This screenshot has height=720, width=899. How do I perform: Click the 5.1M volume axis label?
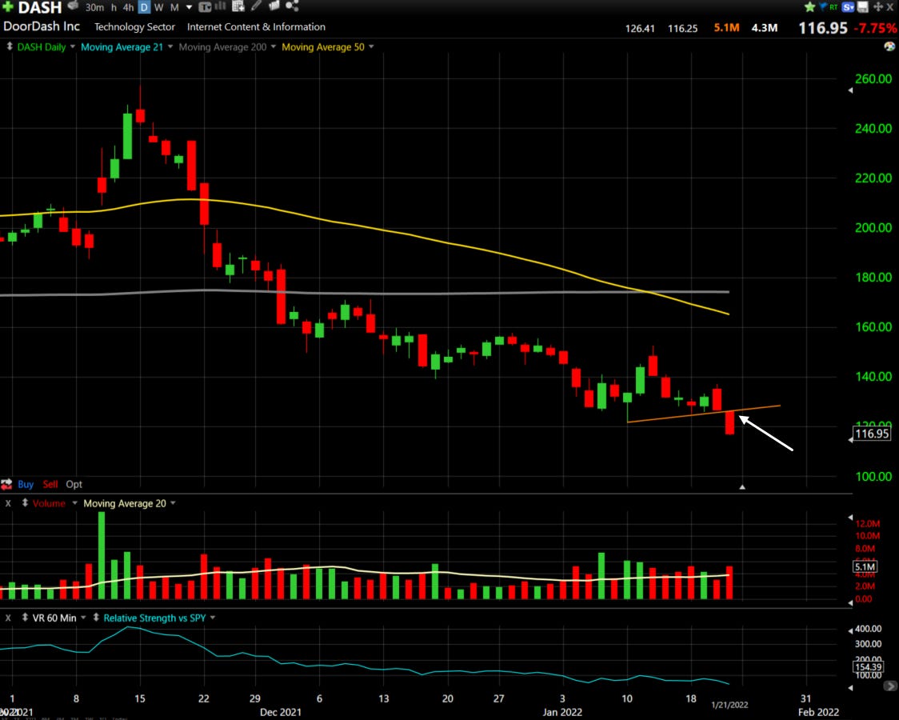865,567
